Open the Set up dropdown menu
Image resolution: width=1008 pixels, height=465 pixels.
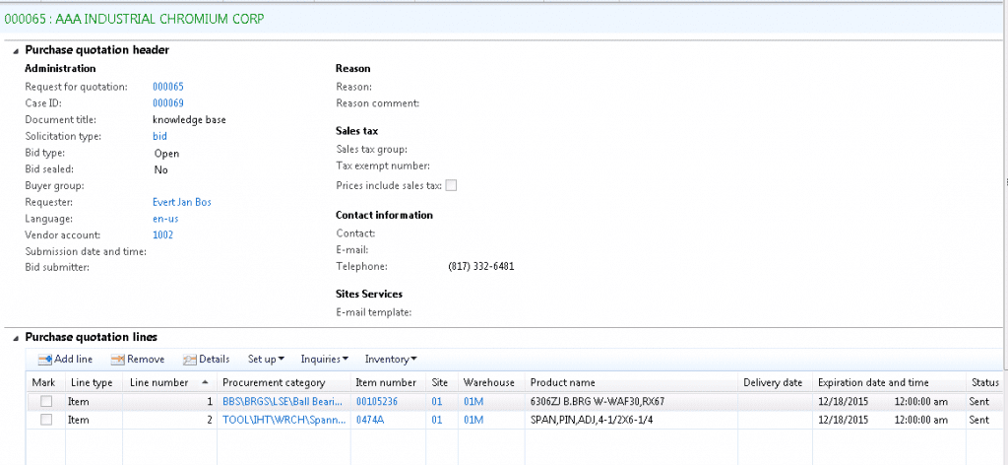pyautogui.click(x=266, y=360)
